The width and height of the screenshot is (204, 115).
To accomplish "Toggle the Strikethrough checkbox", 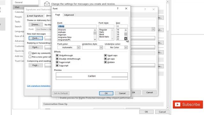I will (x=57, y=55).
